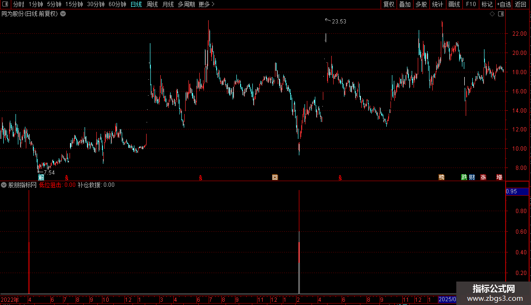Click the red 涨 marker icon

click(483, 177)
